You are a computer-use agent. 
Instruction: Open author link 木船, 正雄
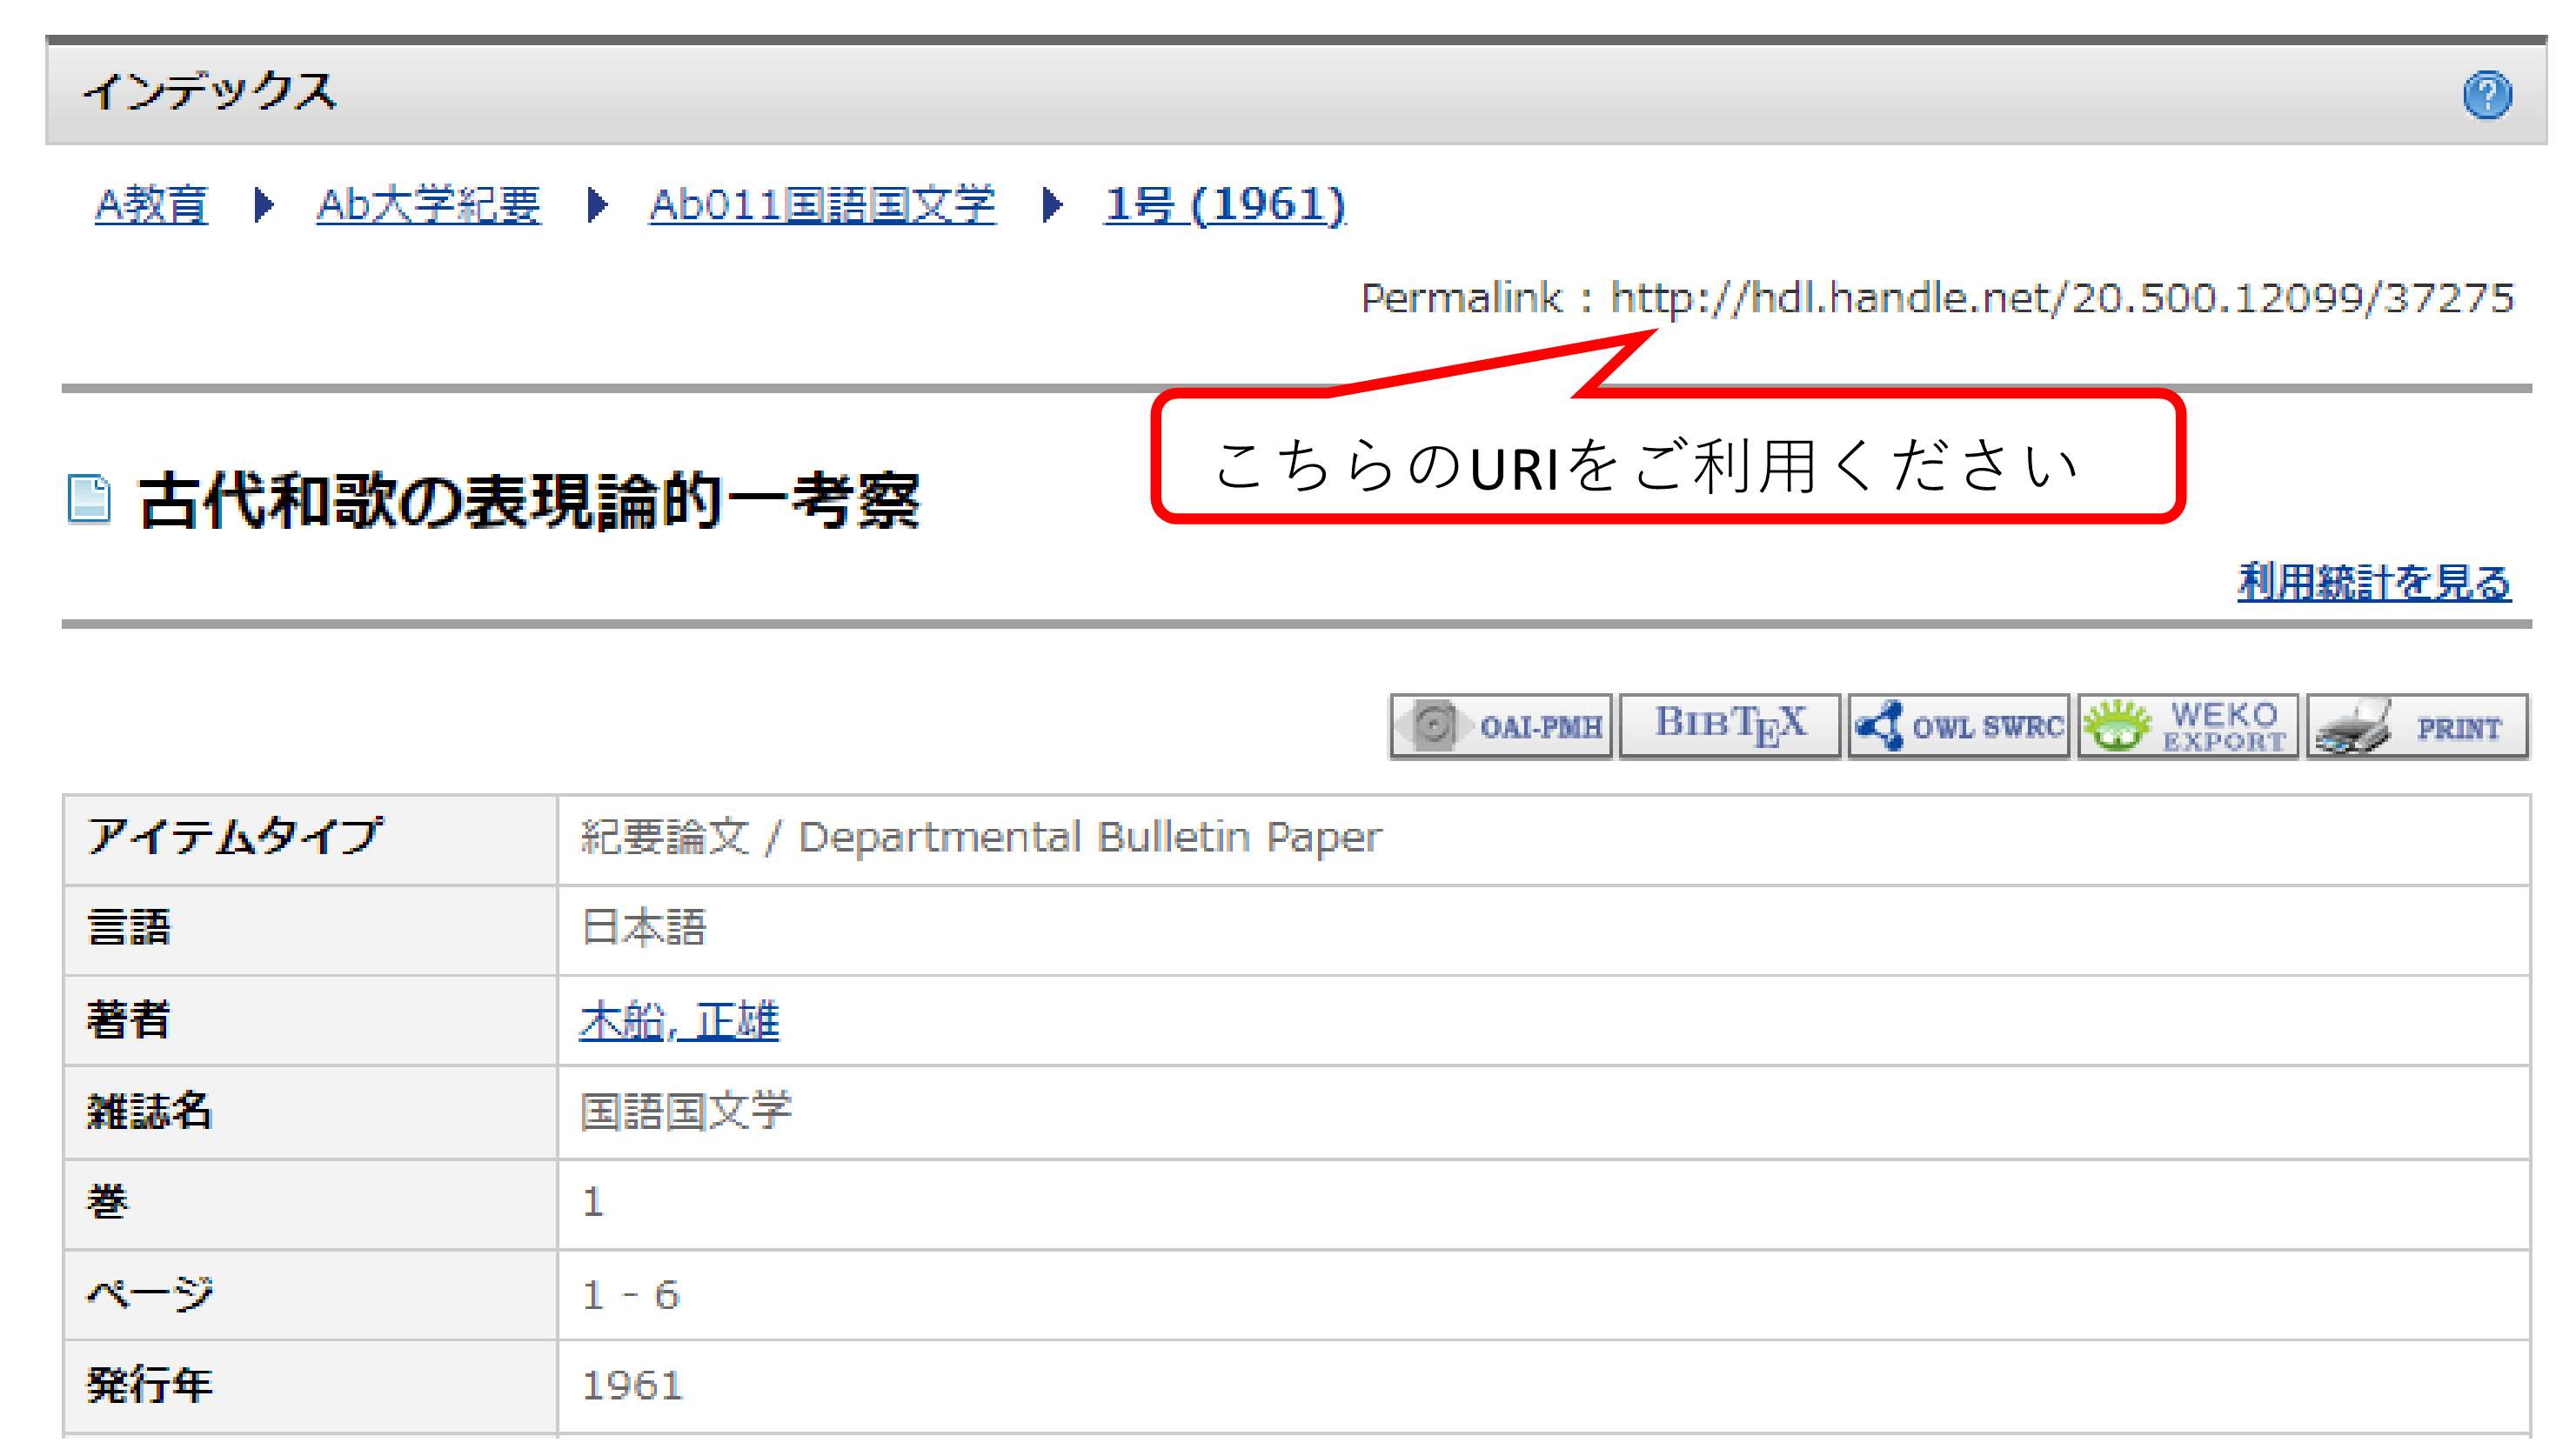(x=679, y=1021)
